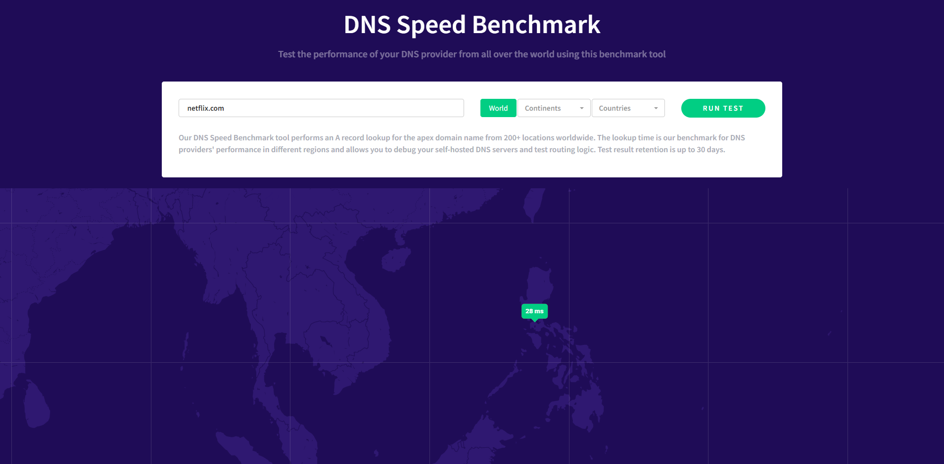
Task: Click the 28 ms latency marker
Action: [x=534, y=311]
